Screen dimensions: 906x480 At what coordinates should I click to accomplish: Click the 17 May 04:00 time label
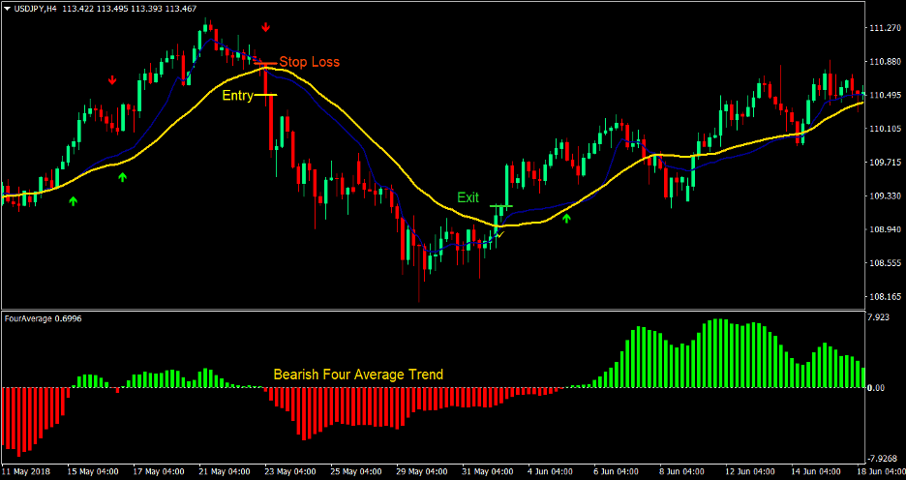pyautogui.click(x=160, y=471)
